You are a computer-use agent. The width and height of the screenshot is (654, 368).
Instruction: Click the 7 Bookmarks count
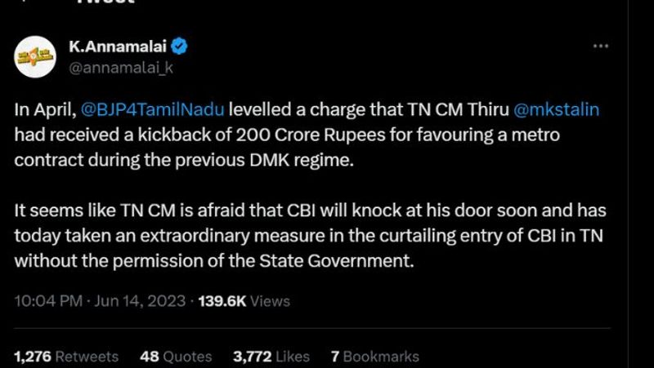click(x=374, y=357)
